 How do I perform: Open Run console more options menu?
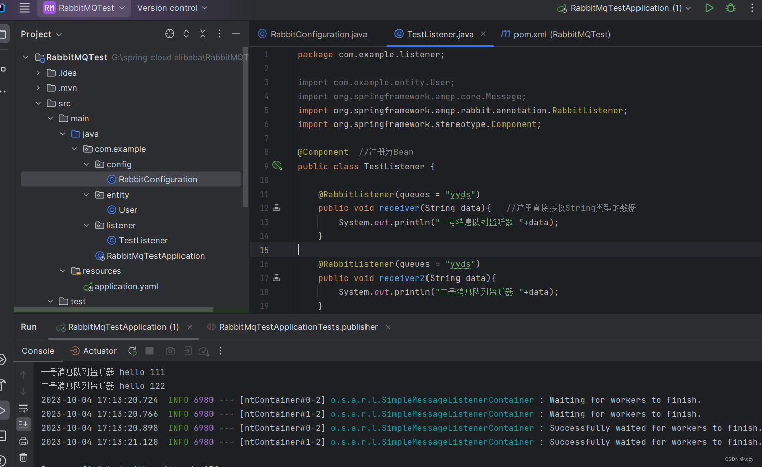(220, 351)
